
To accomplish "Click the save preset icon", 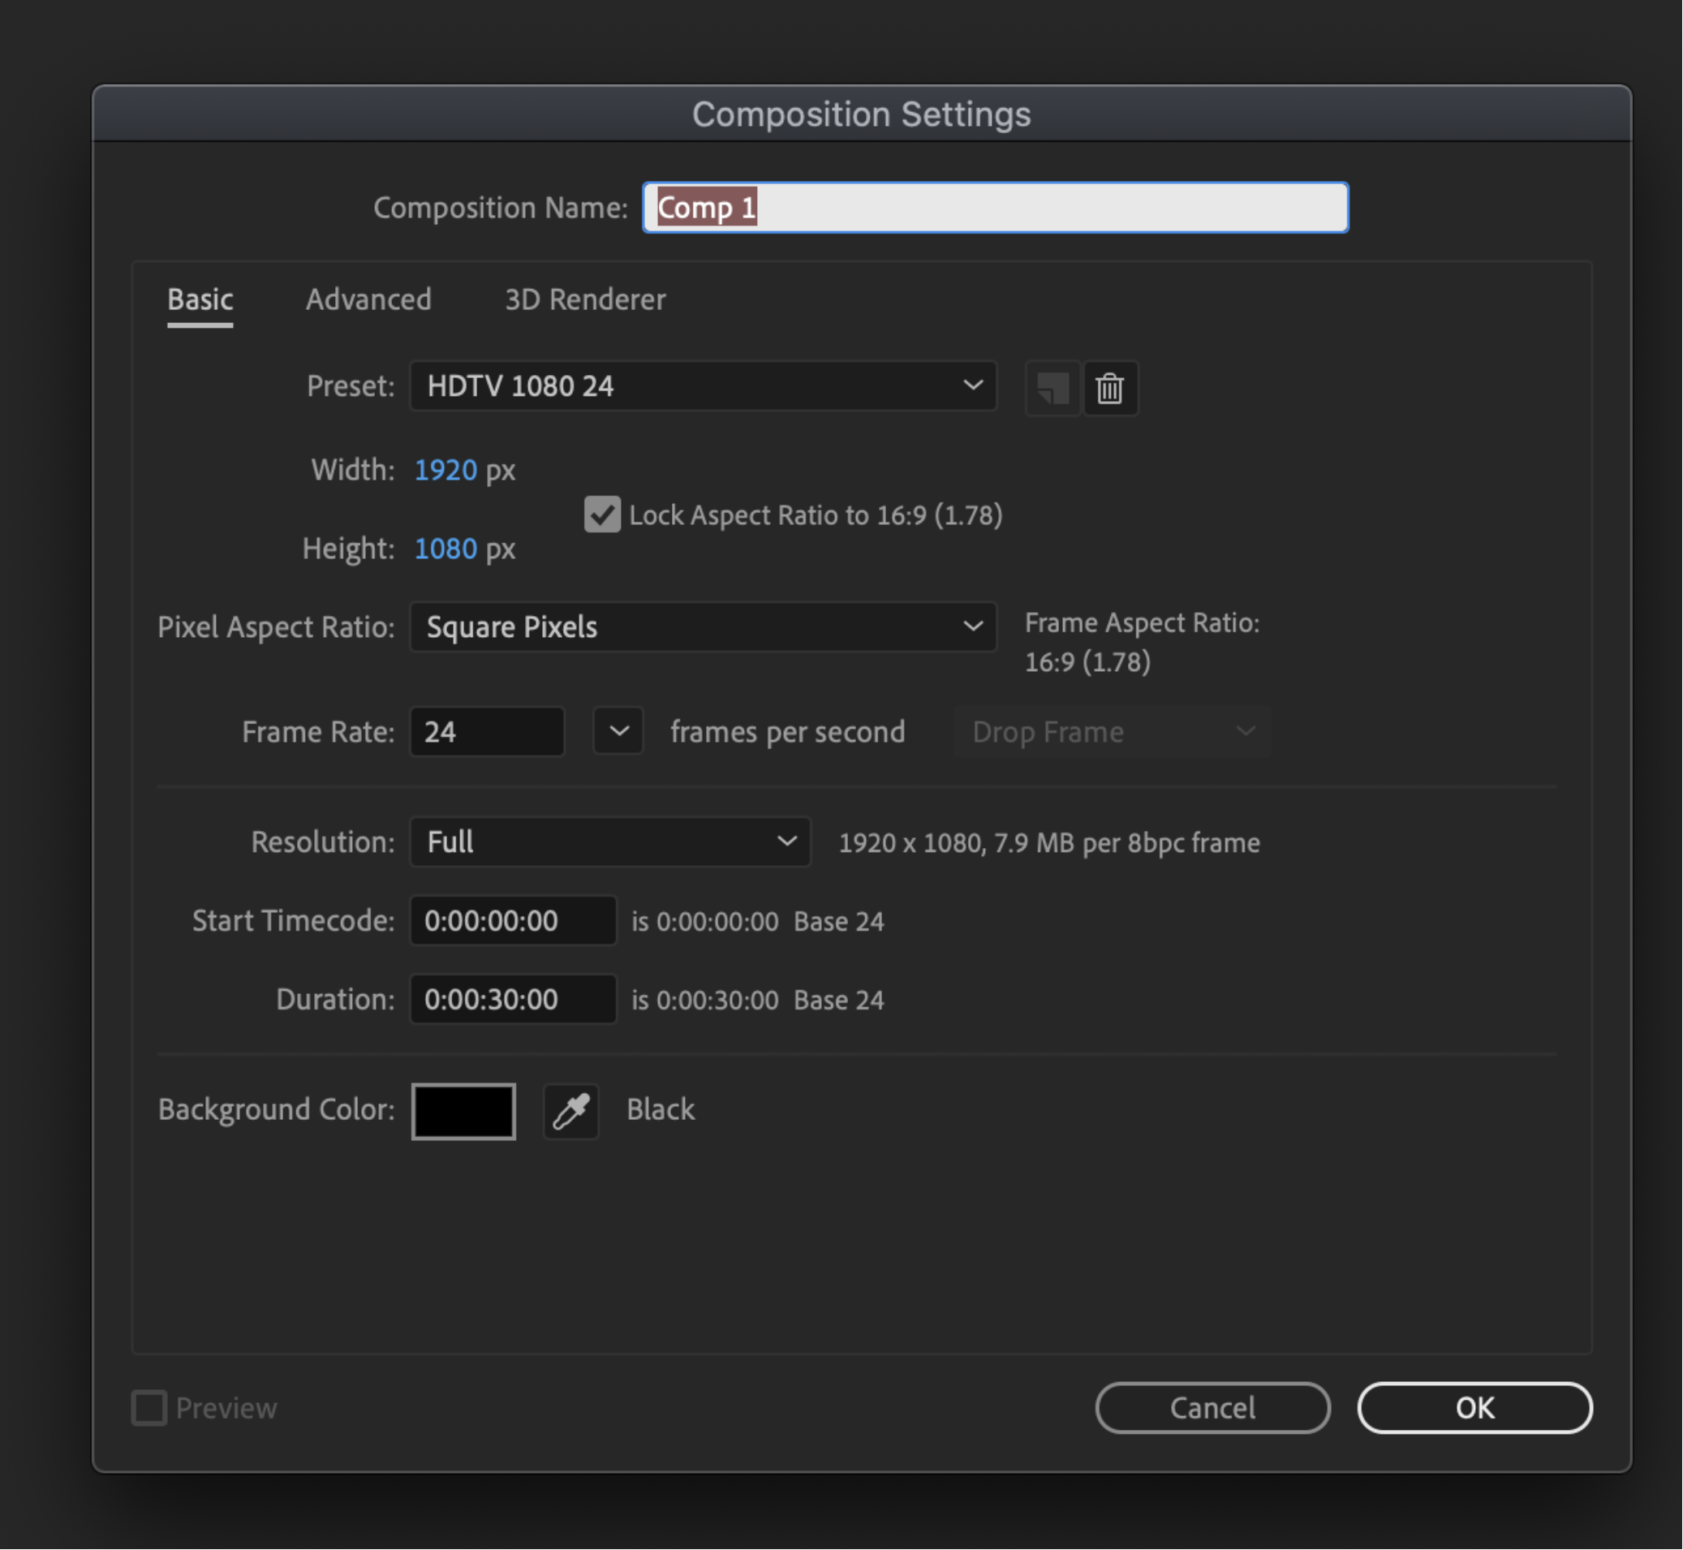I will pyautogui.click(x=1052, y=389).
